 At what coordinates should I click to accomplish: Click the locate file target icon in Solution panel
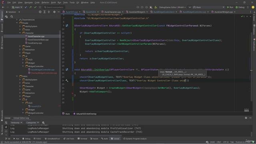pyautogui.click(x=40, y=12)
